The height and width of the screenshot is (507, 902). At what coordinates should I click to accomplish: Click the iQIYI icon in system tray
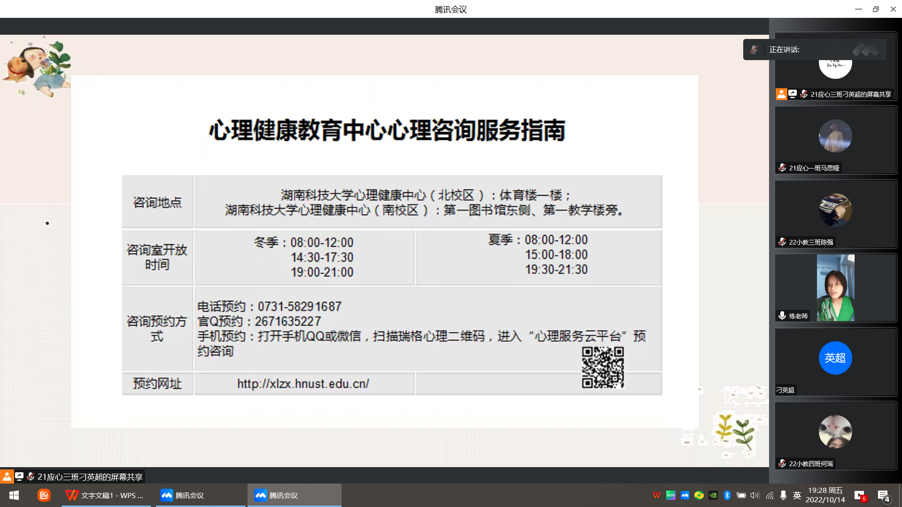(x=670, y=495)
